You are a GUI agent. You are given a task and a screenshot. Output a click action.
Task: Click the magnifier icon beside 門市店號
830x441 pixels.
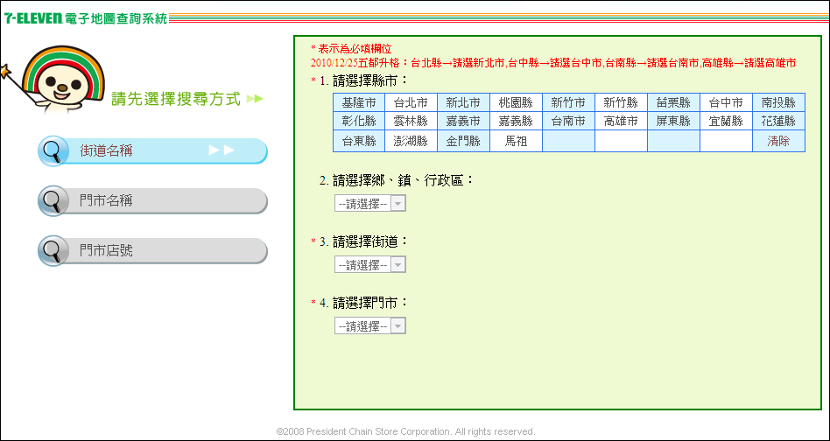(53, 251)
